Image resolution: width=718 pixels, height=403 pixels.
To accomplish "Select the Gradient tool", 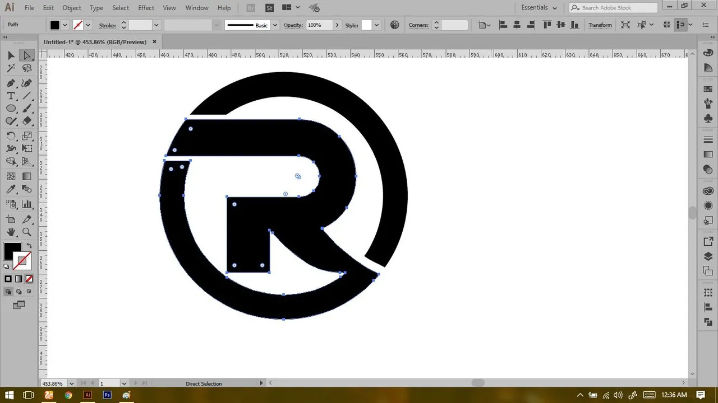I will pyautogui.click(x=26, y=176).
